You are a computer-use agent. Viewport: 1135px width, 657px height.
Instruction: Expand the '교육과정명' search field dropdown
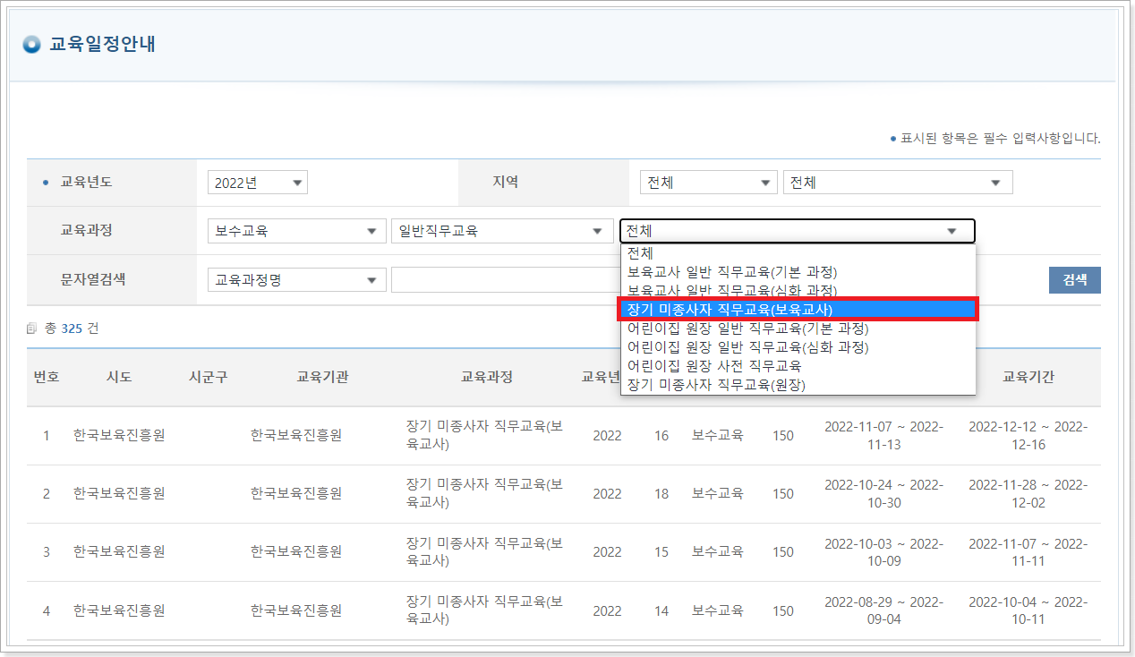pyautogui.click(x=296, y=278)
